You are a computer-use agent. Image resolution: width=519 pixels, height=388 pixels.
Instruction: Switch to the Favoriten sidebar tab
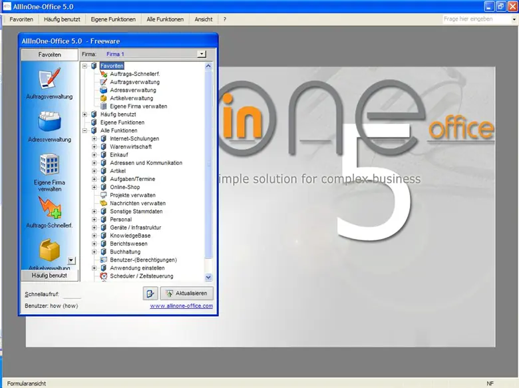point(50,55)
